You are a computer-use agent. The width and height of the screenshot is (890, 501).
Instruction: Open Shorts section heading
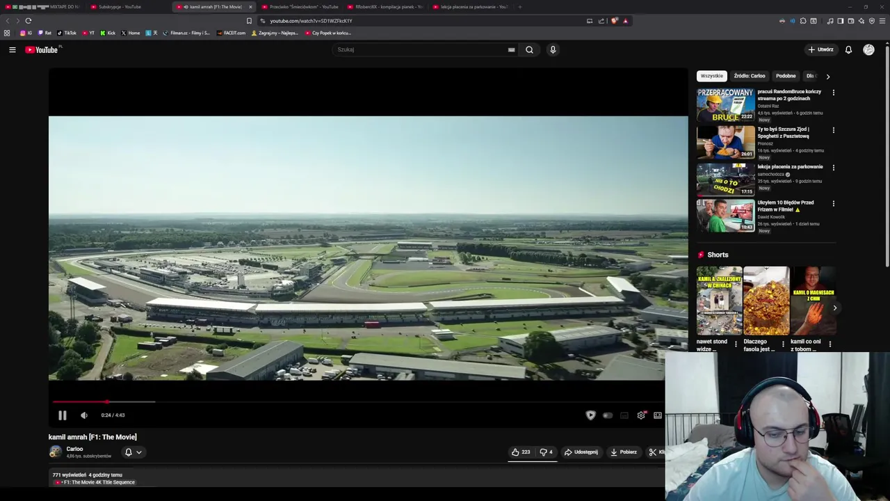click(x=718, y=255)
